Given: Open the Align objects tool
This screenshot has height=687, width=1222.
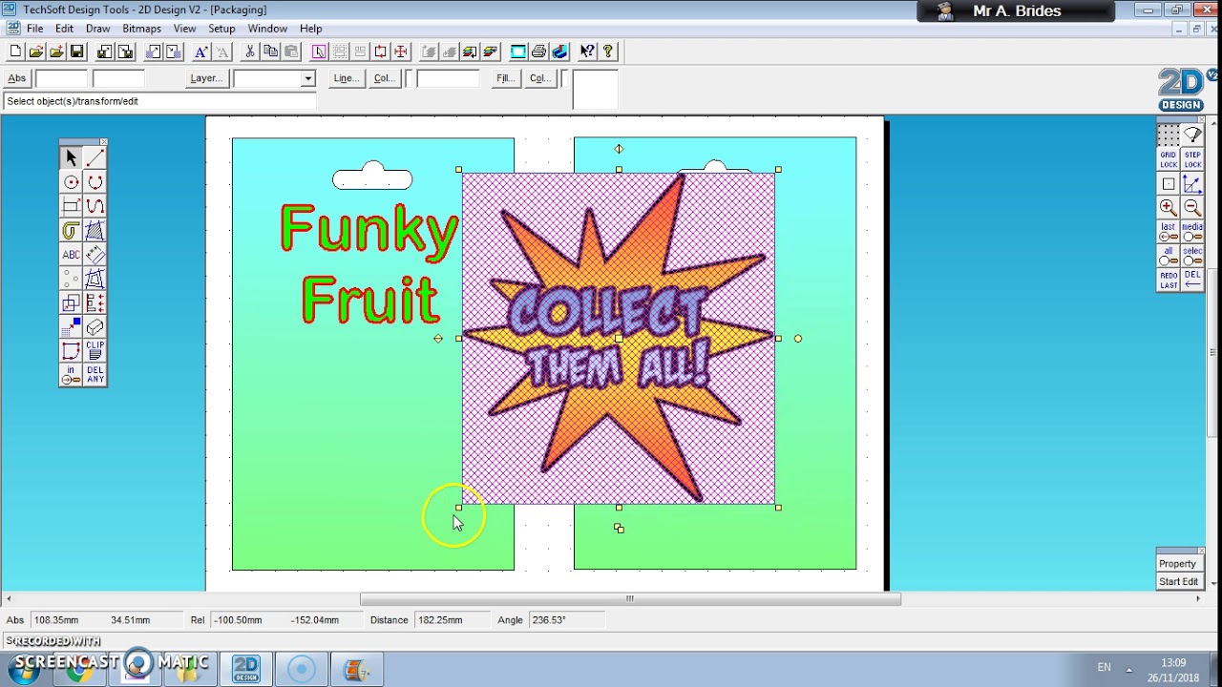Looking at the screenshot, I should [x=95, y=303].
